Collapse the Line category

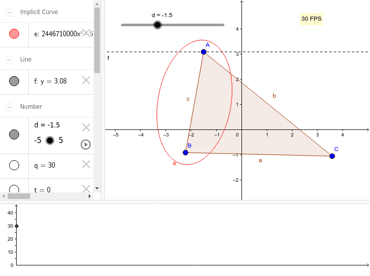pos(9,59)
